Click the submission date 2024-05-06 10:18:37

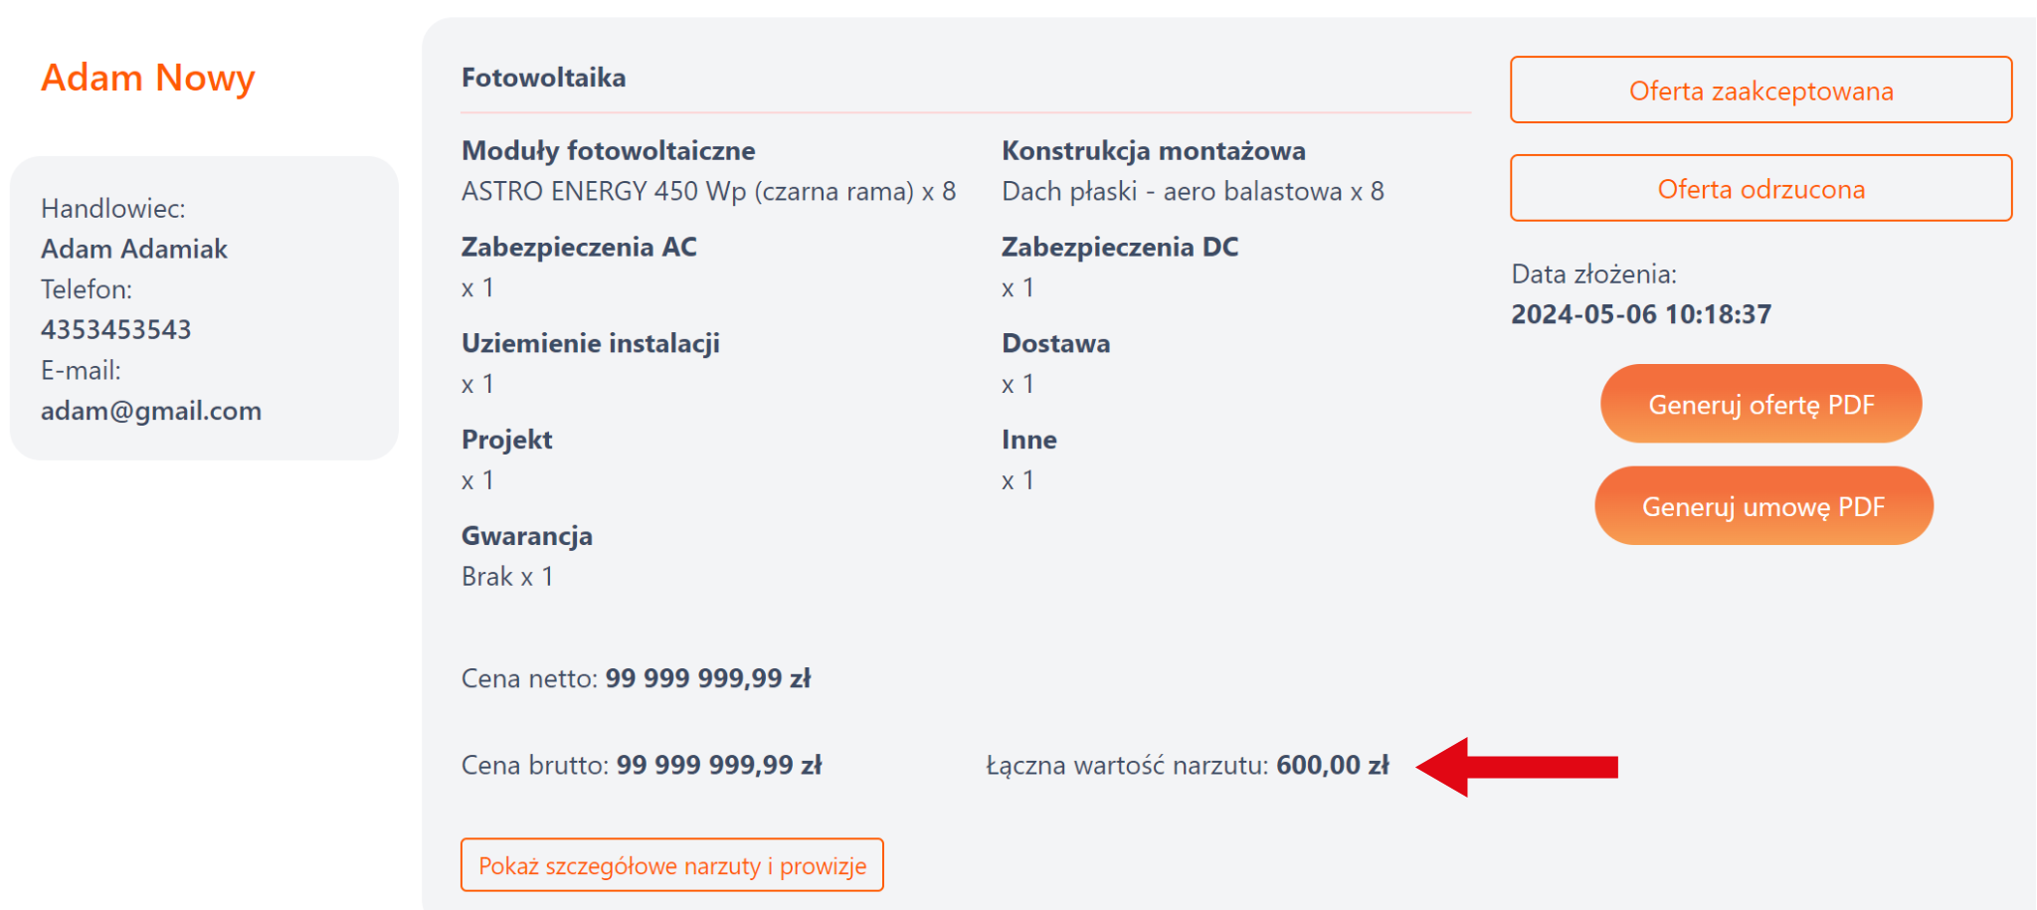click(1641, 314)
